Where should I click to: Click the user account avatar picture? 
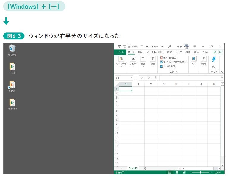(186, 46)
